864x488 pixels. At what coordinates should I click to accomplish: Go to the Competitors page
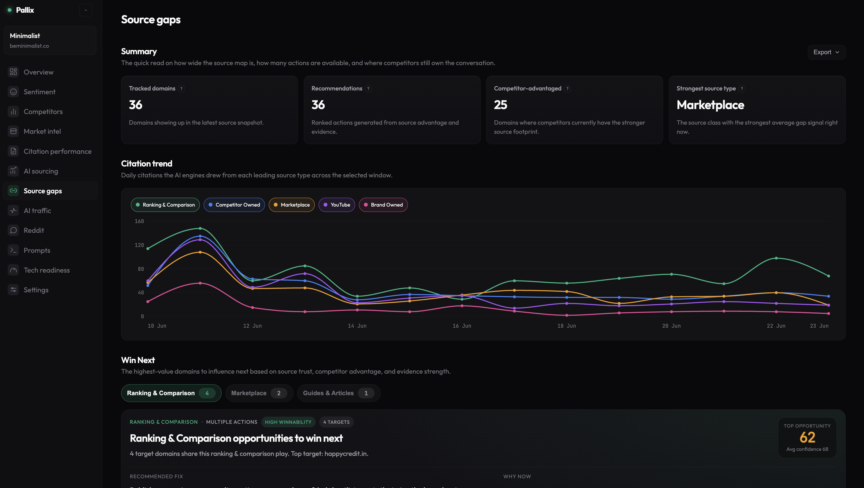click(50, 111)
